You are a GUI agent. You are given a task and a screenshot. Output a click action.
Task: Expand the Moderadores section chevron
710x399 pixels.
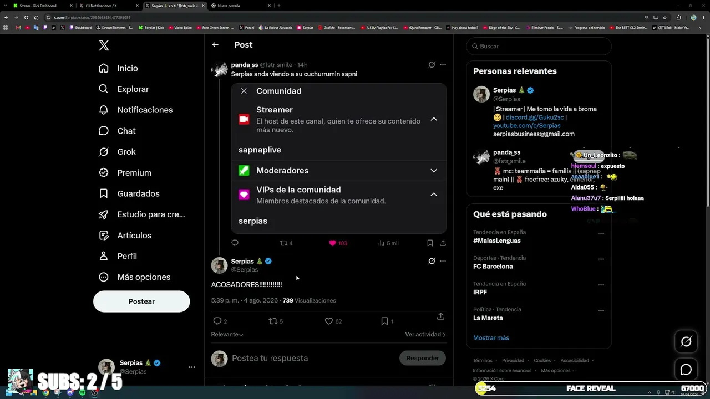coord(434,171)
